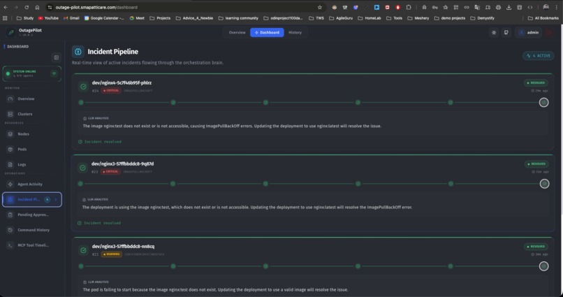Click the resolved check icon for nginx3-57ffbbddc8-nn8cq
This screenshot has height=297, width=563.
coord(83,250)
